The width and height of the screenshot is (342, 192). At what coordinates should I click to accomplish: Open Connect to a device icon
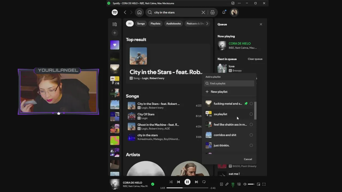point(239,184)
